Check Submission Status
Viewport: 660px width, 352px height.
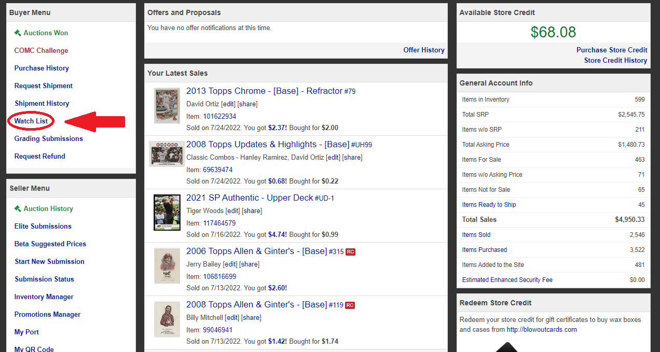44,279
